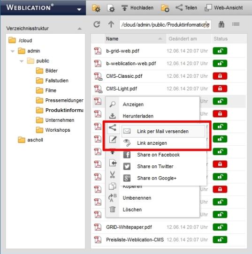The image size is (252, 254).
Task: Click Hochladen upload button
Action: (137, 7)
